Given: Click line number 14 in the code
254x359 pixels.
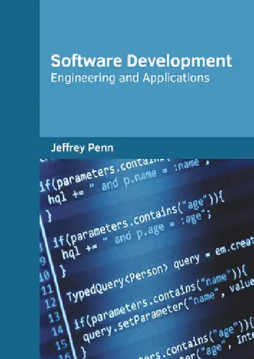Looking at the screenshot, I should point(57,330).
